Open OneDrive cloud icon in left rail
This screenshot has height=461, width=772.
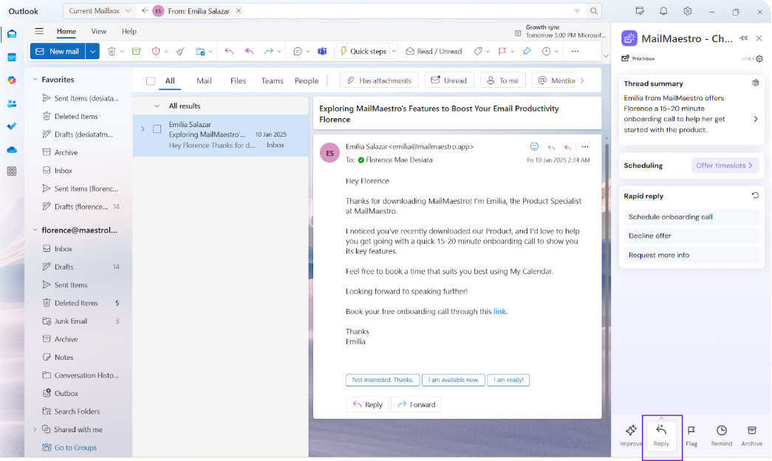pyautogui.click(x=12, y=149)
